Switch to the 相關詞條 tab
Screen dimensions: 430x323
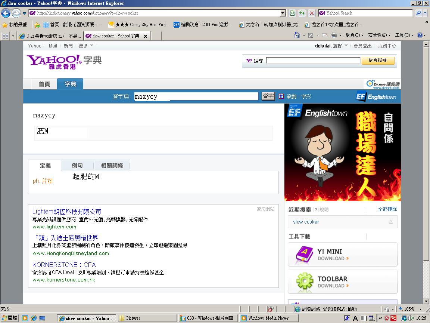pyautogui.click(x=112, y=165)
